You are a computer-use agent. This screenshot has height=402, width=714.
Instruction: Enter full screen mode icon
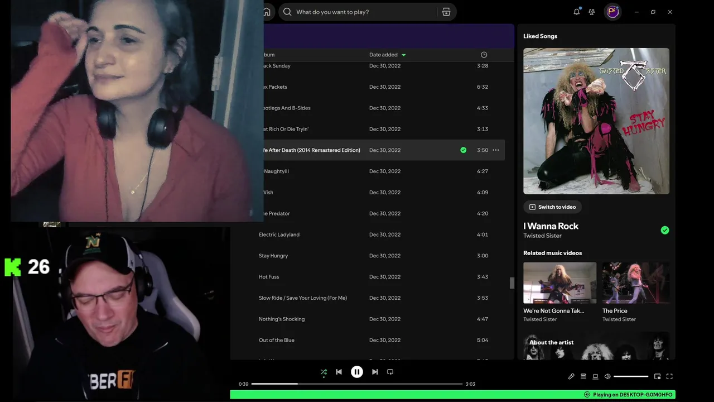pyautogui.click(x=669, y=376)
